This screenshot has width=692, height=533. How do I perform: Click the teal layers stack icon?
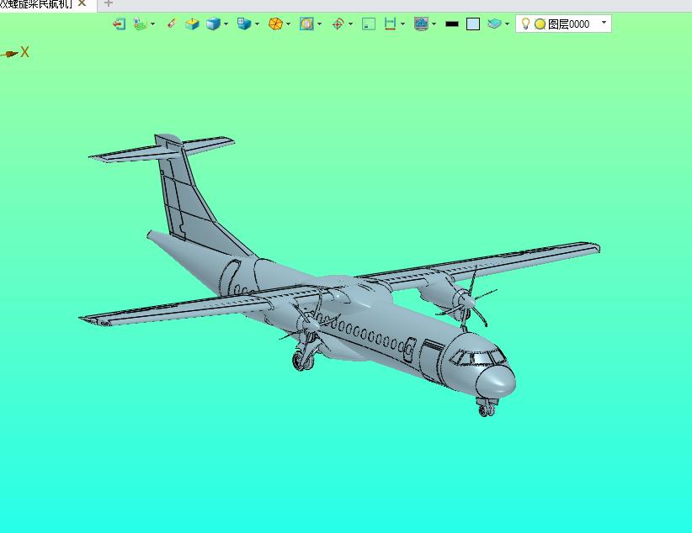click(494, 24)
